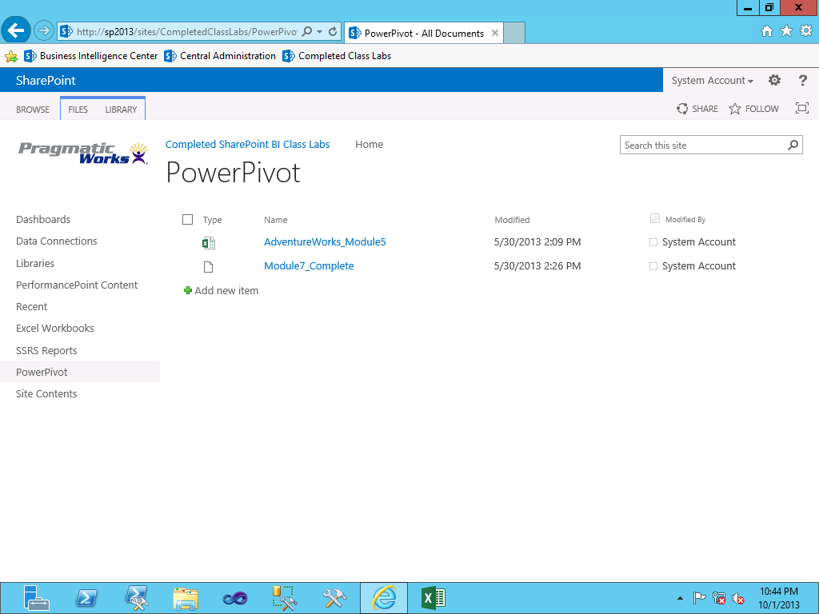Toggle presence checkbox in Module7_Complete row

coord(653,266)
